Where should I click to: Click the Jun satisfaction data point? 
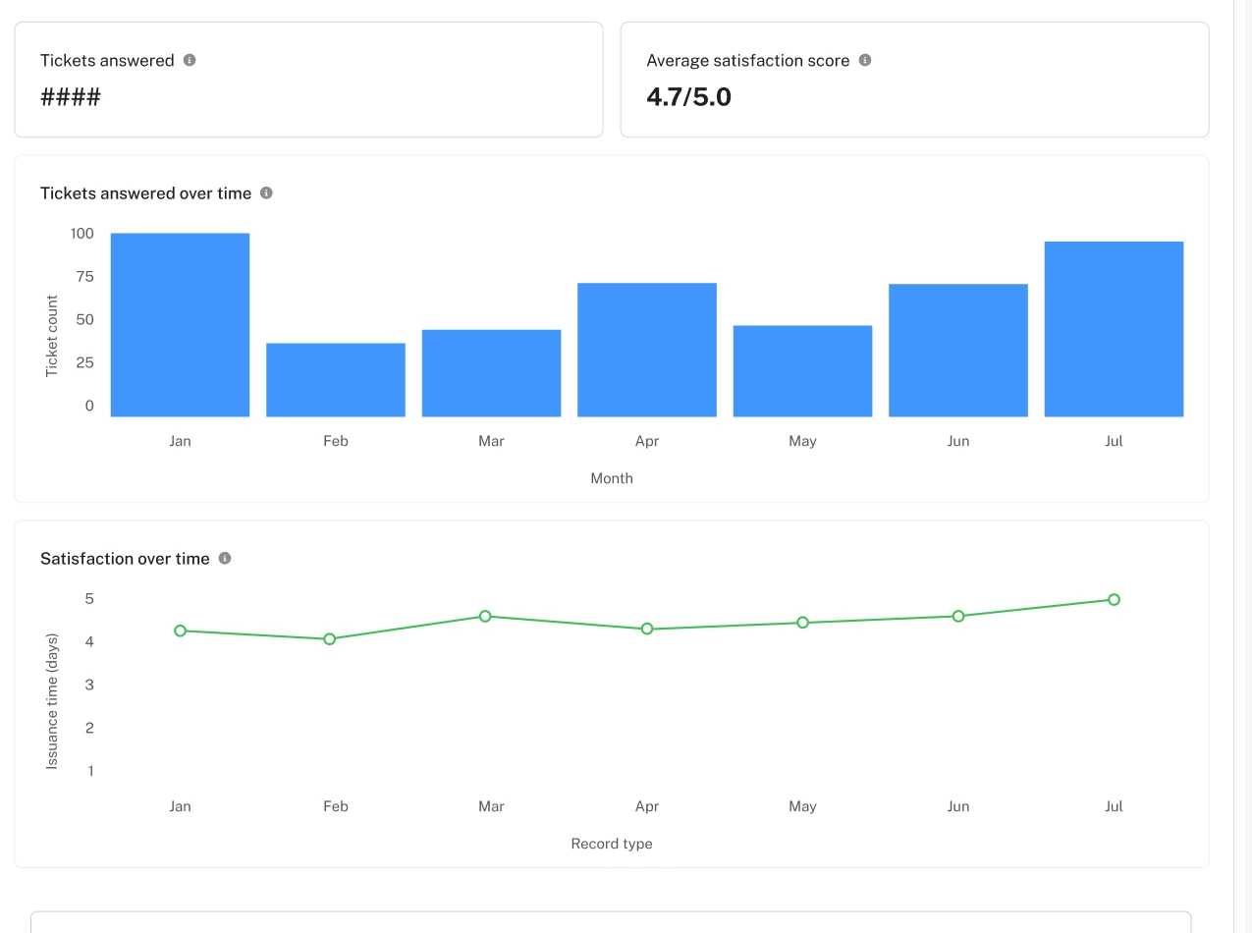(x=958, y=617)
